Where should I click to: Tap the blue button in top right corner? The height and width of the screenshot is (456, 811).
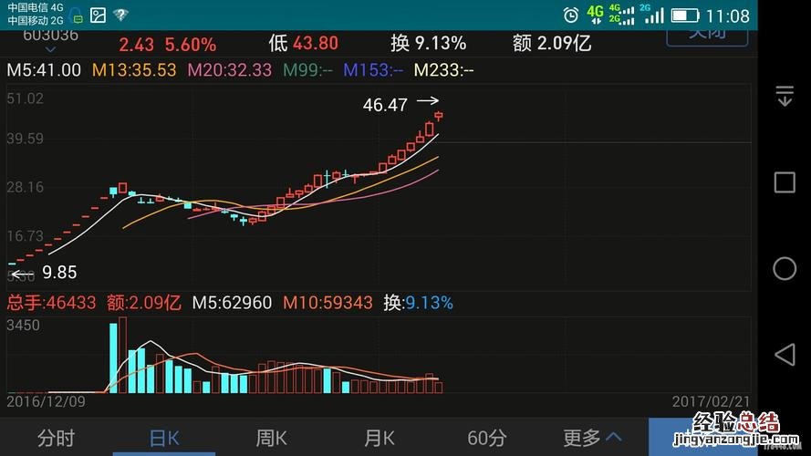(x=707, y=37)
